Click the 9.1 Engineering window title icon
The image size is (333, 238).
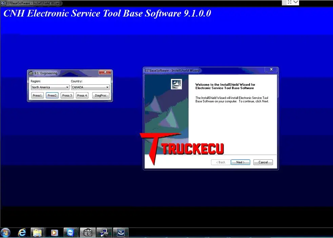click(x=31, y=73)
